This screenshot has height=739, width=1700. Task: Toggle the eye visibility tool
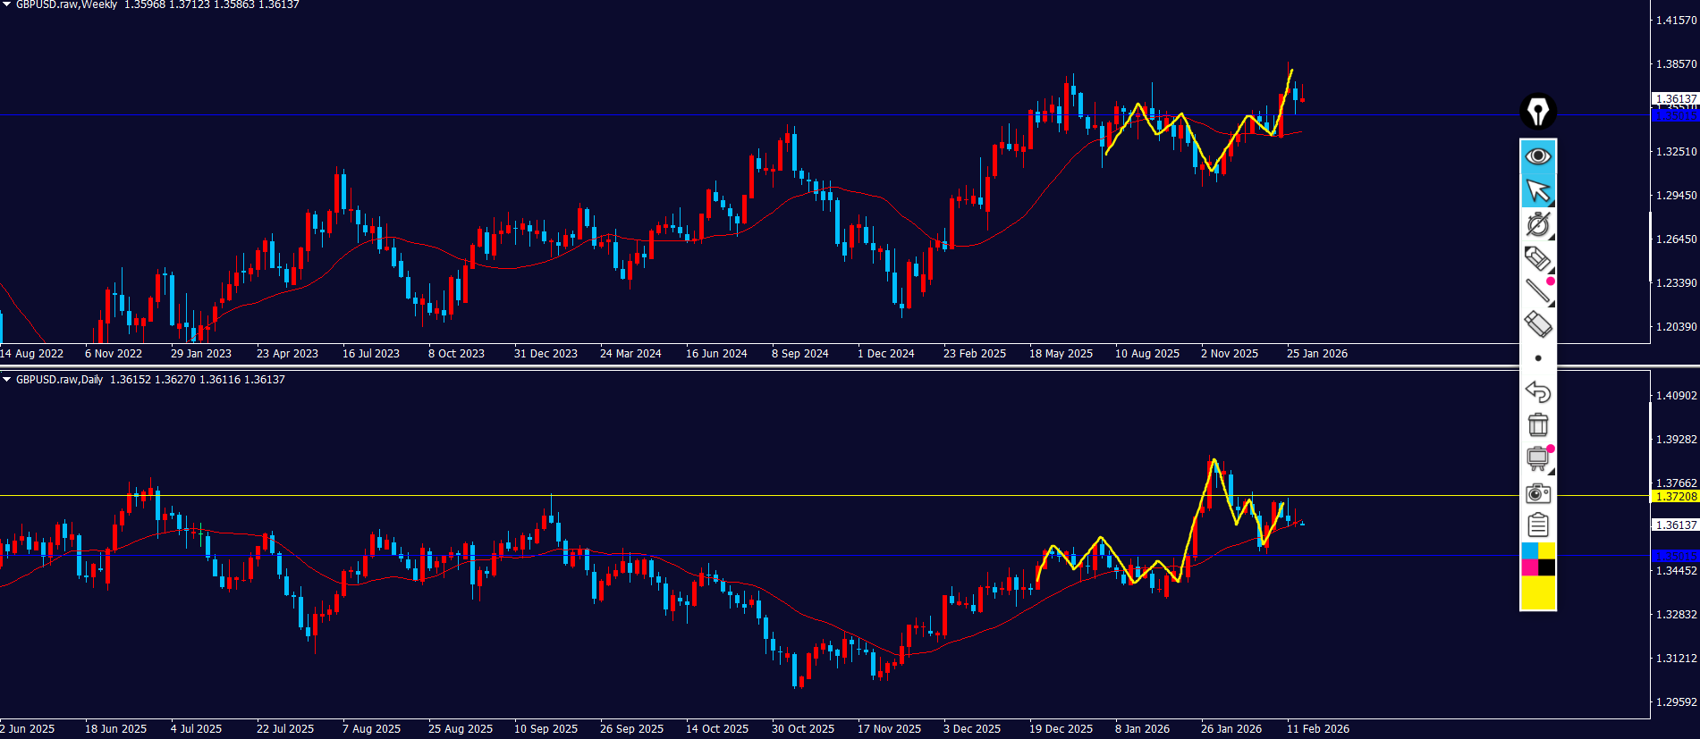click(1537, 155)
